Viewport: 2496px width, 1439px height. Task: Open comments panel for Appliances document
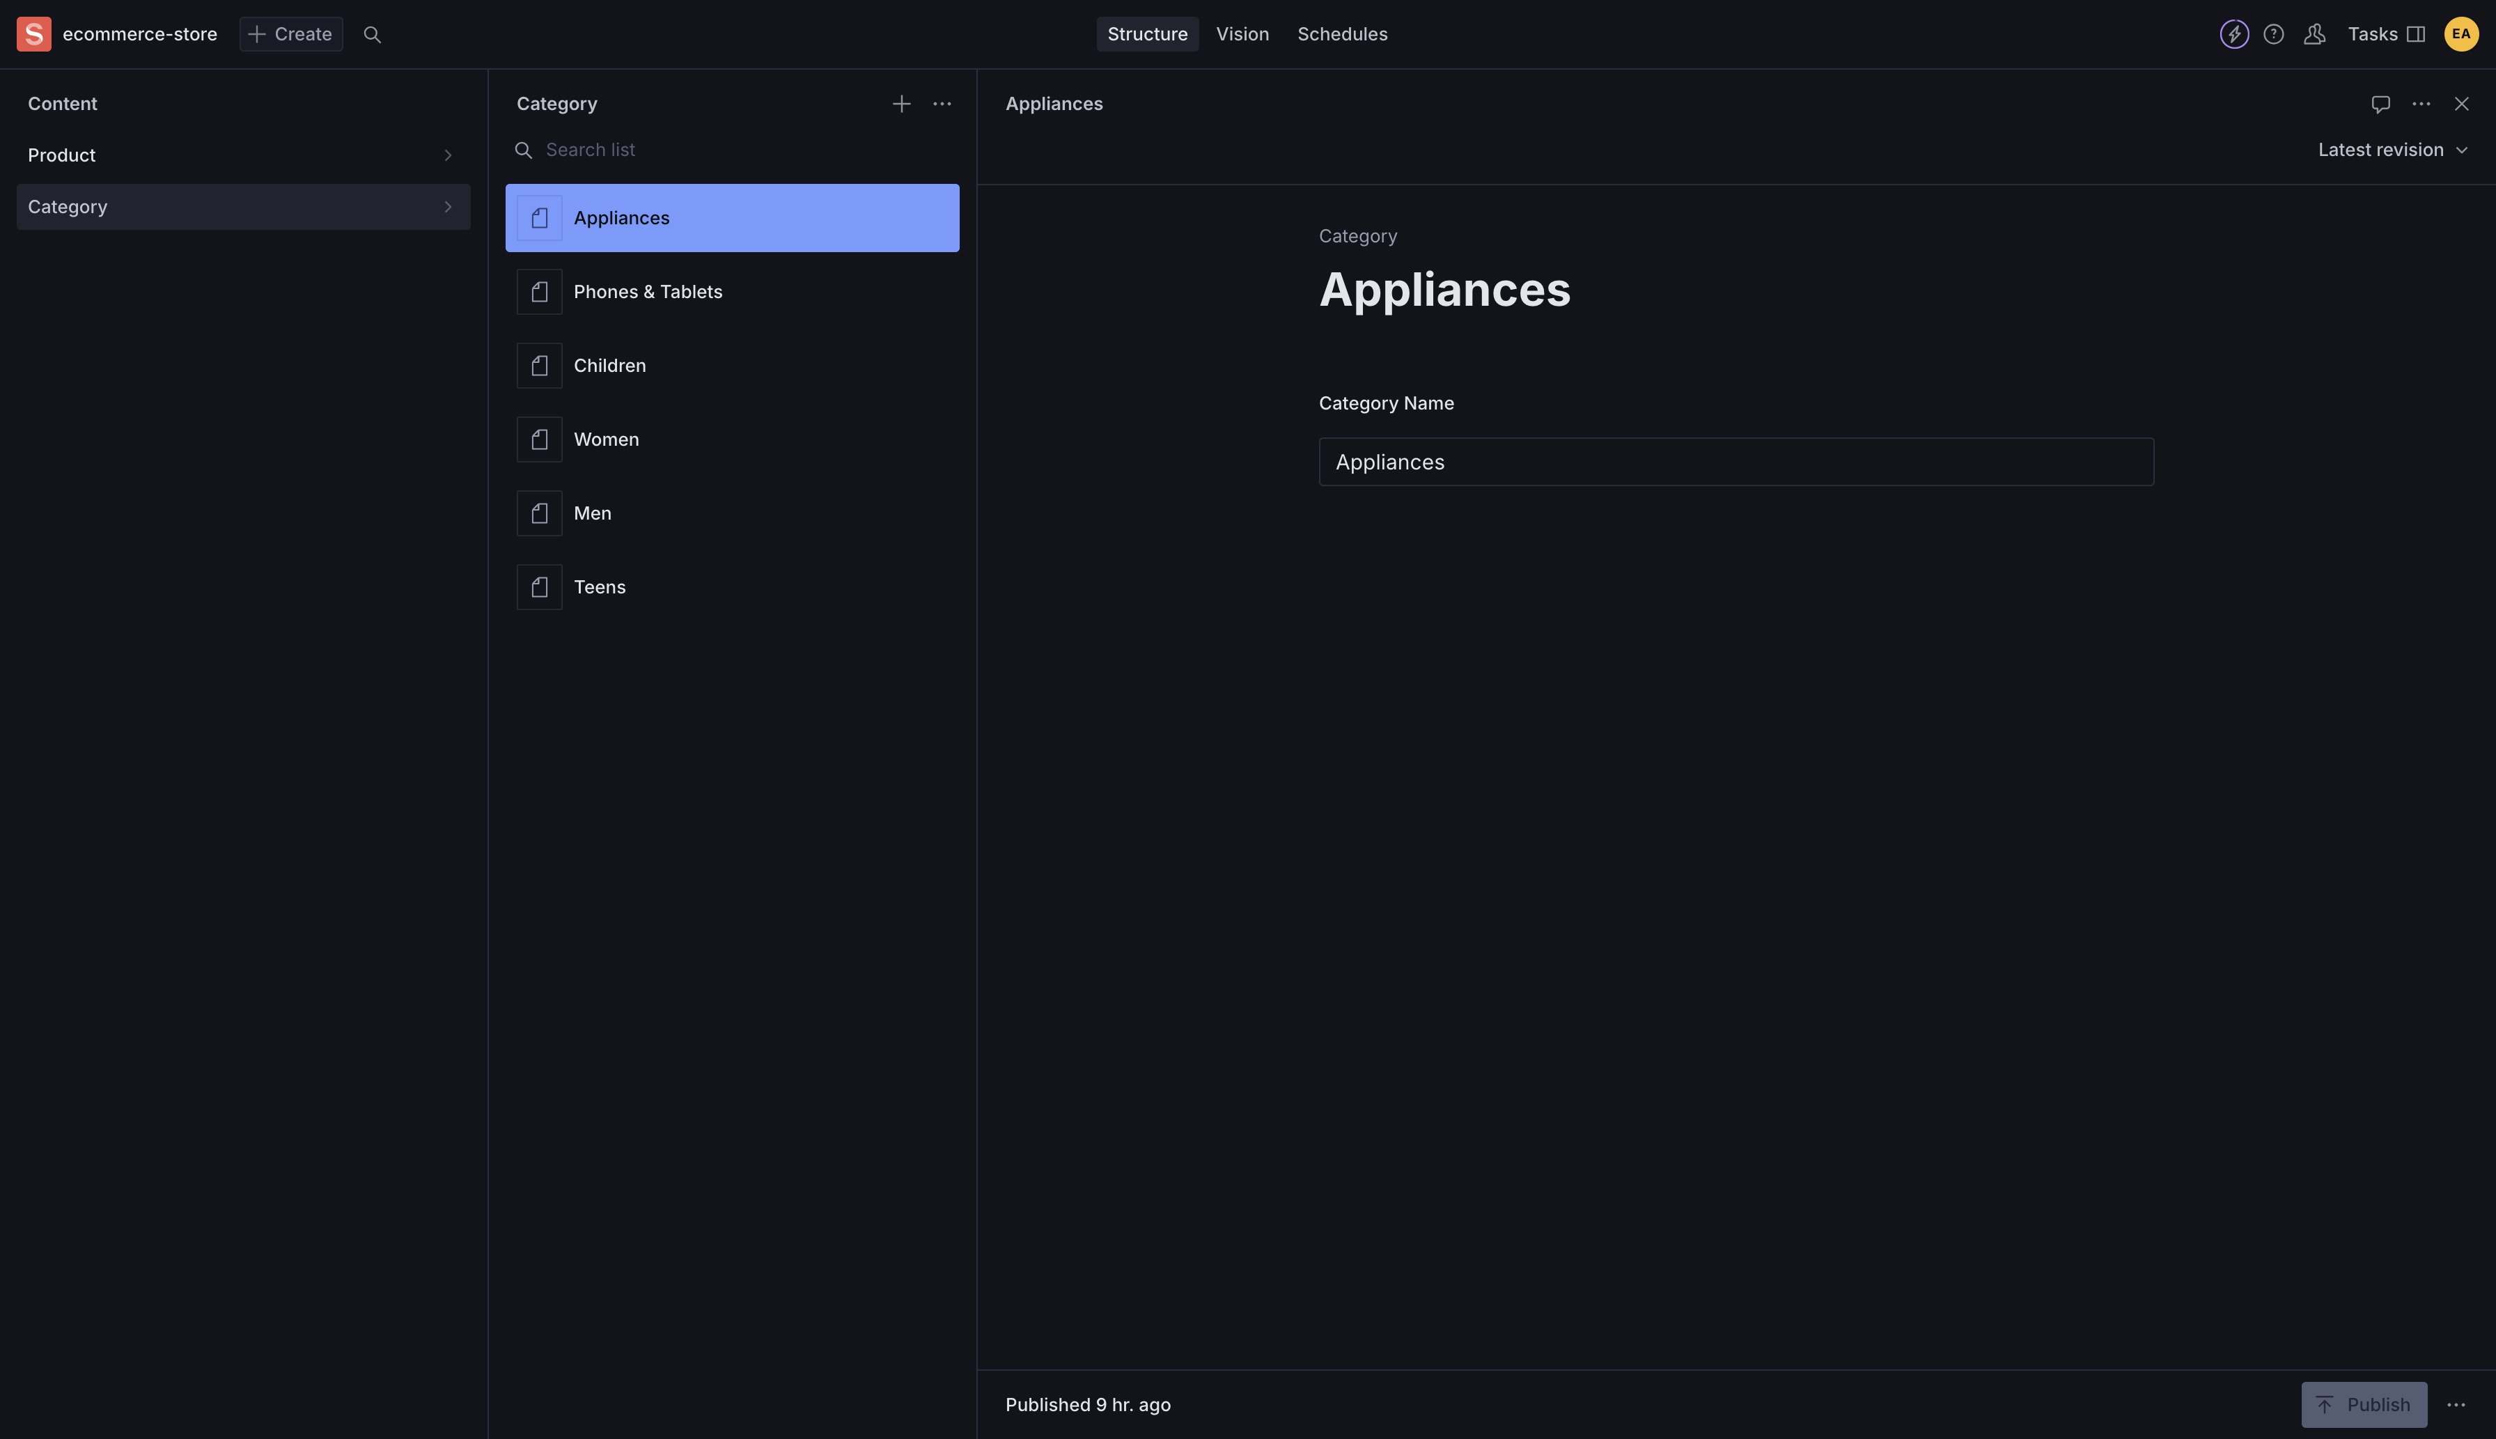pyautogui.click(x=2380, y=104)
